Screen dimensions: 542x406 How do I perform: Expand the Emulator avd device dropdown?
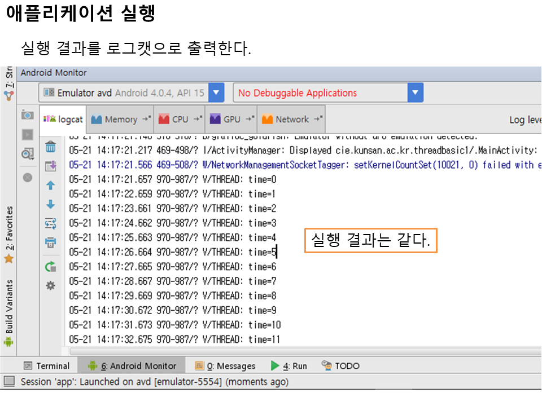(216, 93)
